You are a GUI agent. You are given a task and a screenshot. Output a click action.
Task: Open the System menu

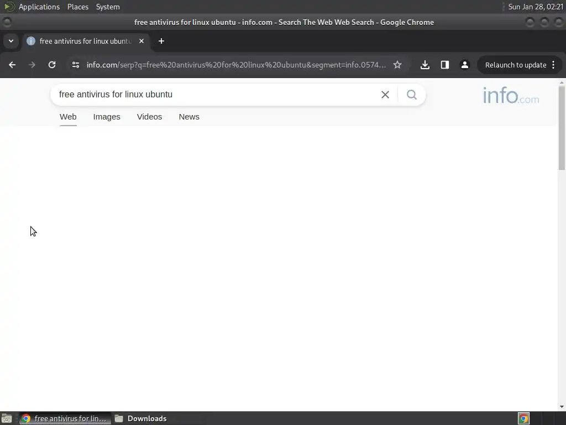(108, 7)
